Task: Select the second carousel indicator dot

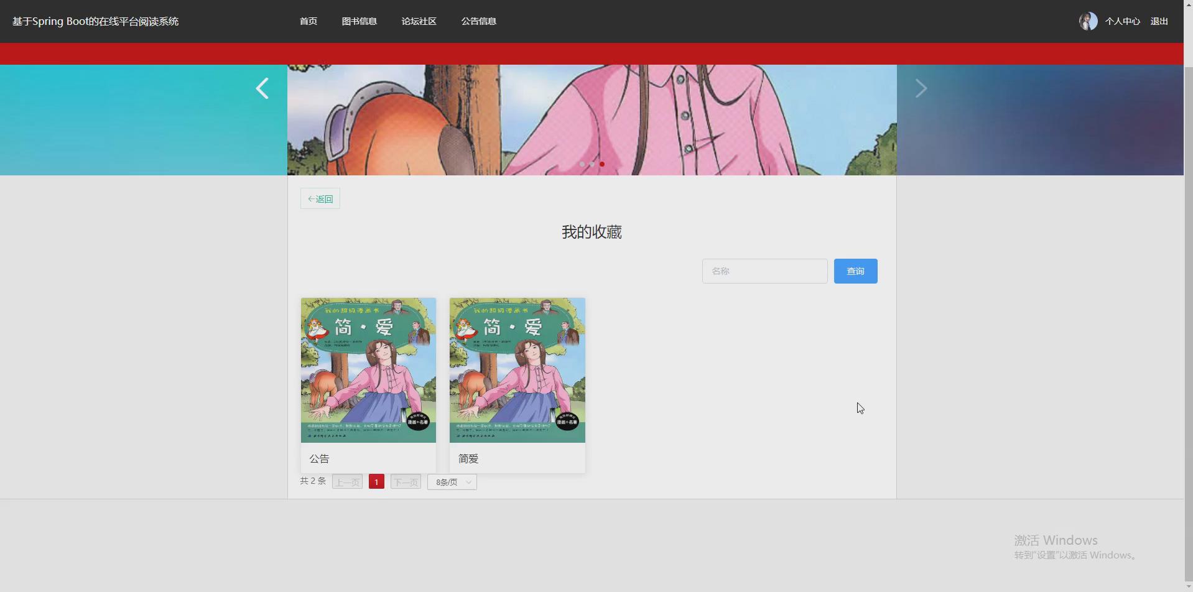Action: (x=592, y=164)
